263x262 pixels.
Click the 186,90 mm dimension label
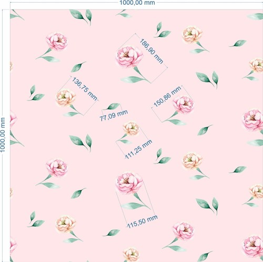point(151,51)
